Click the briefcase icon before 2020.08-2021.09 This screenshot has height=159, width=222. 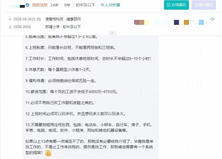[x=10, y=19]
